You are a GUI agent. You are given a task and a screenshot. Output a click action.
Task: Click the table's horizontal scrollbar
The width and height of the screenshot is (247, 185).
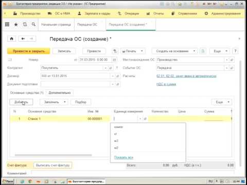pyautogui.click(x=53, y=155)
